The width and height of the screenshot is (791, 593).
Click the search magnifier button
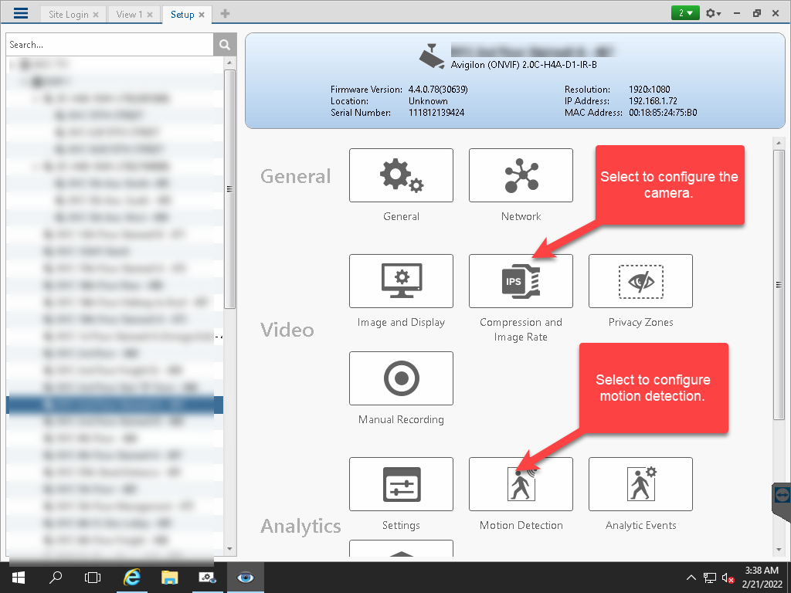point(224,45)
